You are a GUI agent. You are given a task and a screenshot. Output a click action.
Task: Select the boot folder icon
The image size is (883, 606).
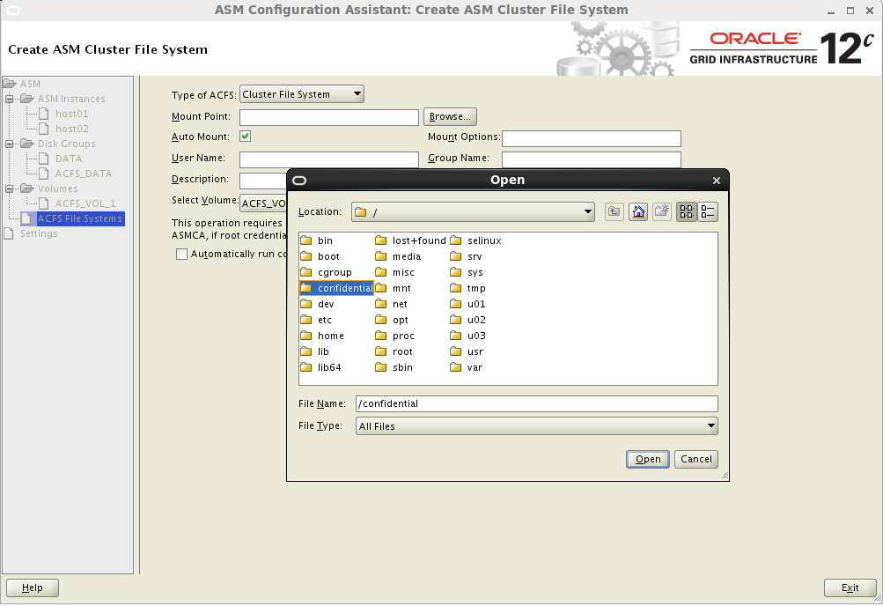point(306,256)
